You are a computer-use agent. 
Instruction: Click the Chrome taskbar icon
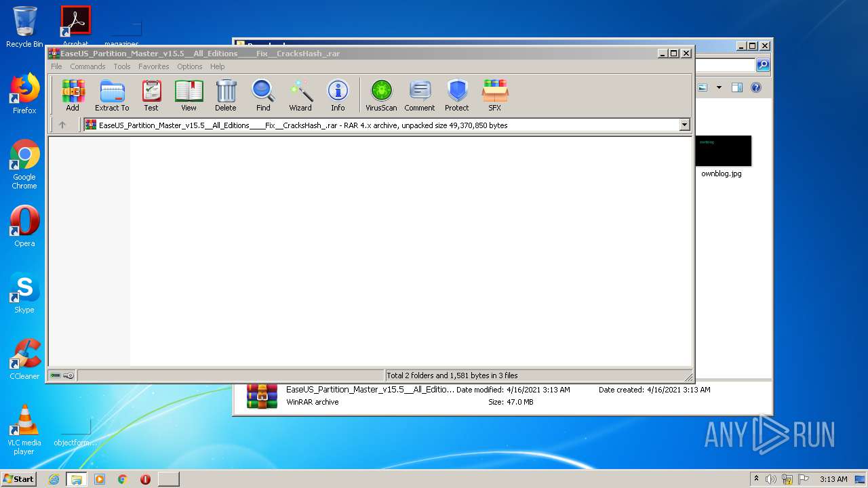pyautogui.click(x=123, y=479)
